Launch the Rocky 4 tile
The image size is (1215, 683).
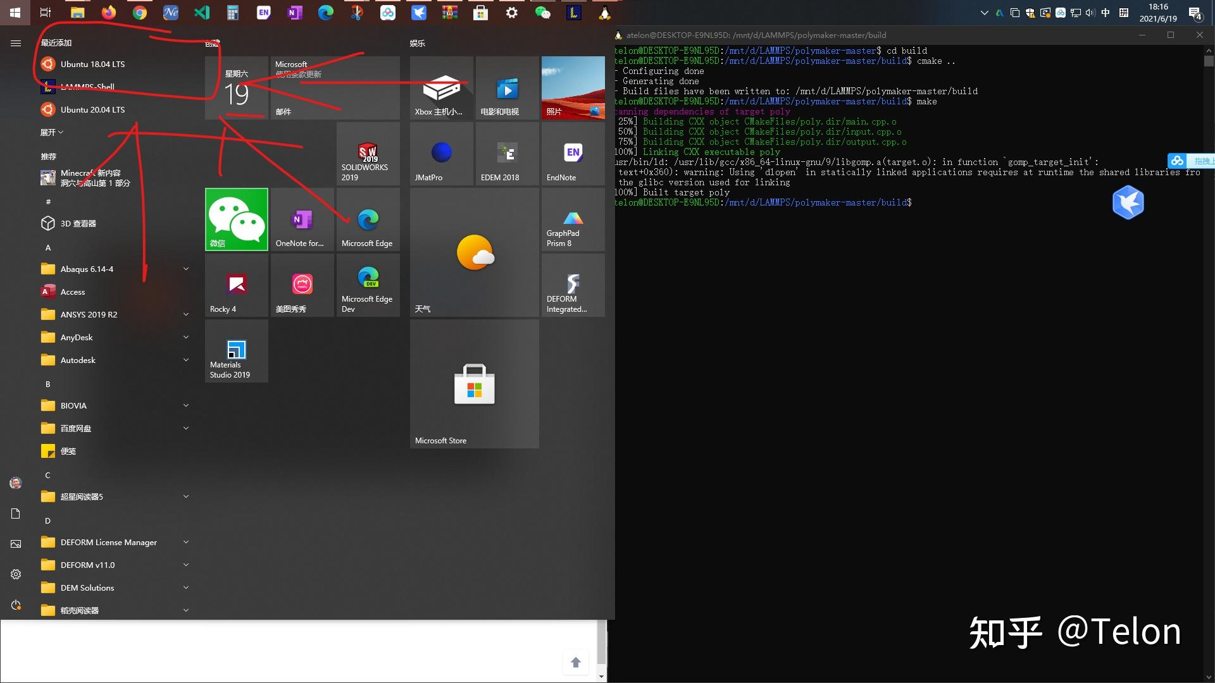[x=237, y=285]
